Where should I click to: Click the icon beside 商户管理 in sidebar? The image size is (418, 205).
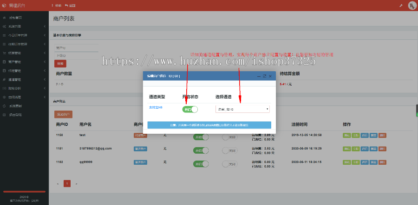(4, 62)
